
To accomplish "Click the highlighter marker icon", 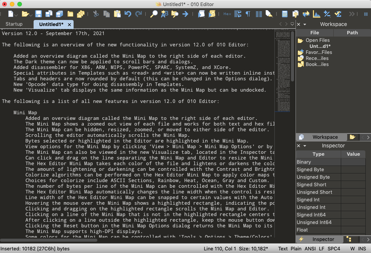I will [269, 14].
